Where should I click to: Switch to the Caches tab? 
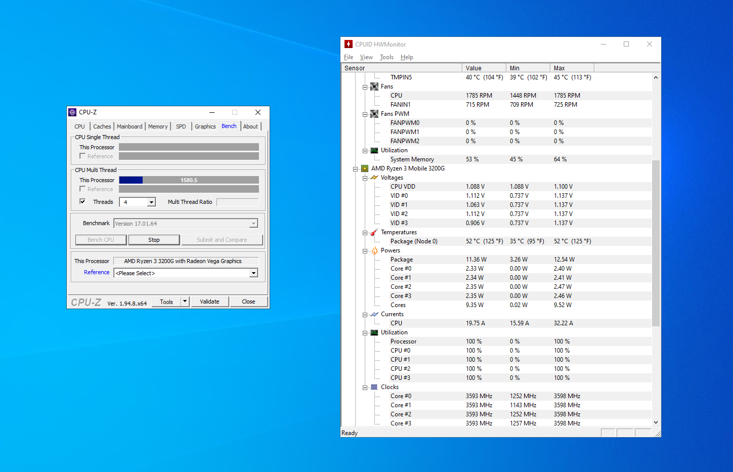pos(102,126)
